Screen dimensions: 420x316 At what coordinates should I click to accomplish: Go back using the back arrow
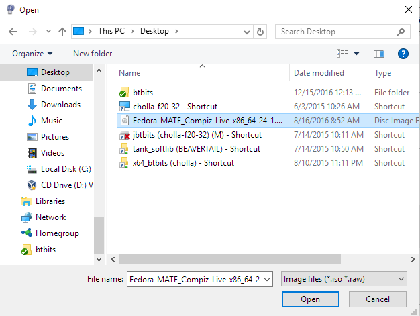pyautogui.click(x=13, y=32)
